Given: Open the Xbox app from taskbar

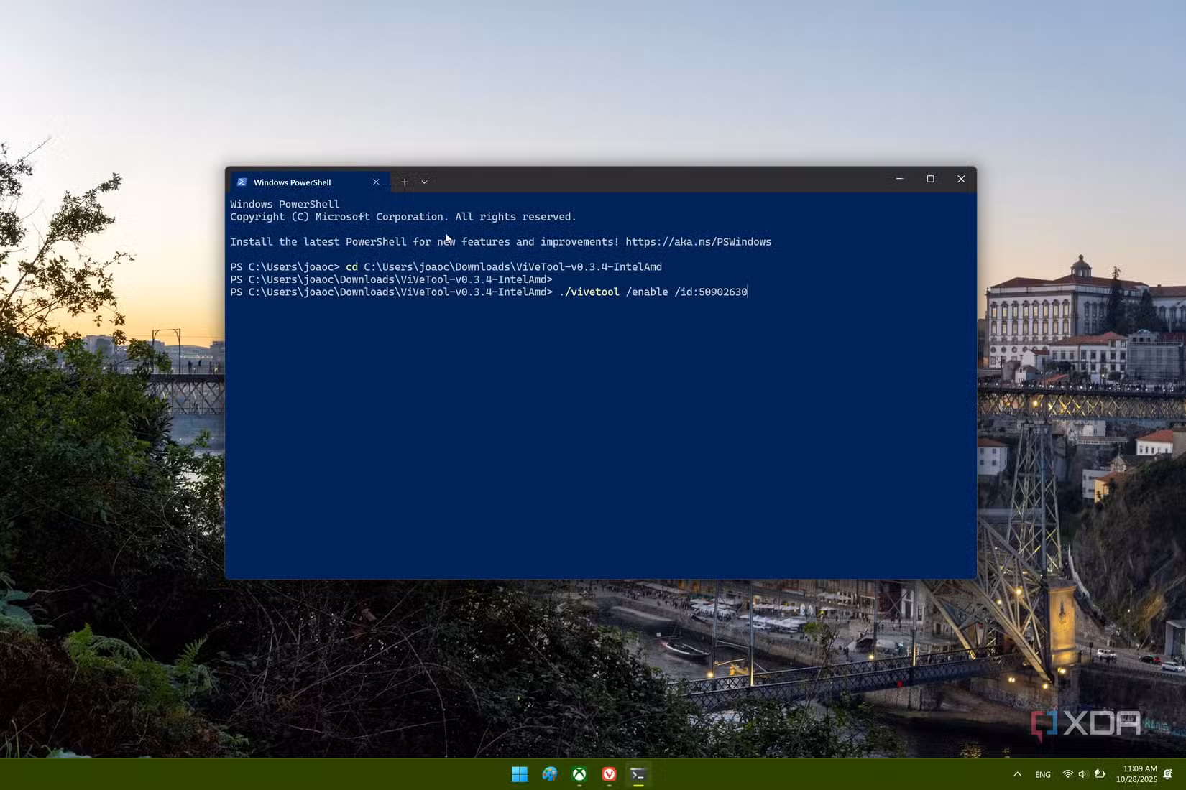Looking at the screenshot, I should tap(579, 774).
